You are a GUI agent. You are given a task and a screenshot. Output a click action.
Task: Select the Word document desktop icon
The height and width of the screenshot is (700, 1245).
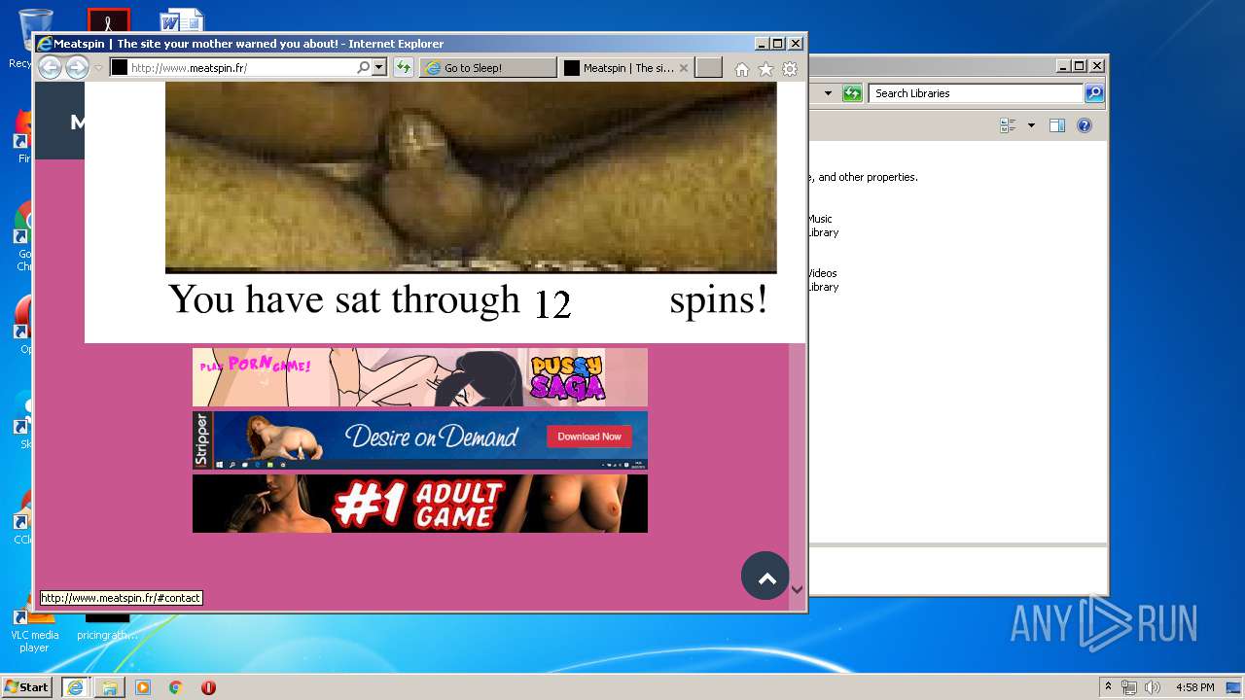pyautogui.click(x=182, y=20)
